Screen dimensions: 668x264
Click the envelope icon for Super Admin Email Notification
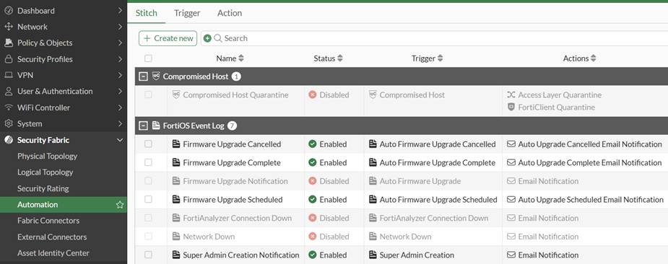click(x=511, y=255)
